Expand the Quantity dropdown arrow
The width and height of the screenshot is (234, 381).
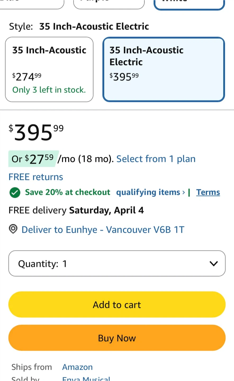coord(213,264)
